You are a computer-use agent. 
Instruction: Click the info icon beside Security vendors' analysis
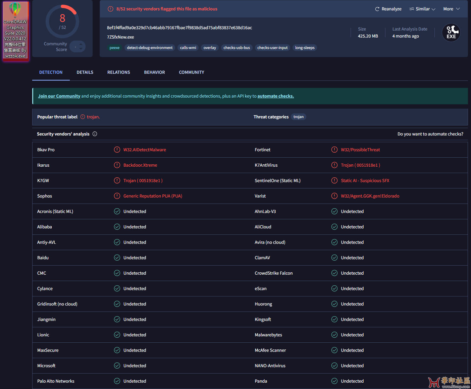pyautogui.click(x=95, y=134)
